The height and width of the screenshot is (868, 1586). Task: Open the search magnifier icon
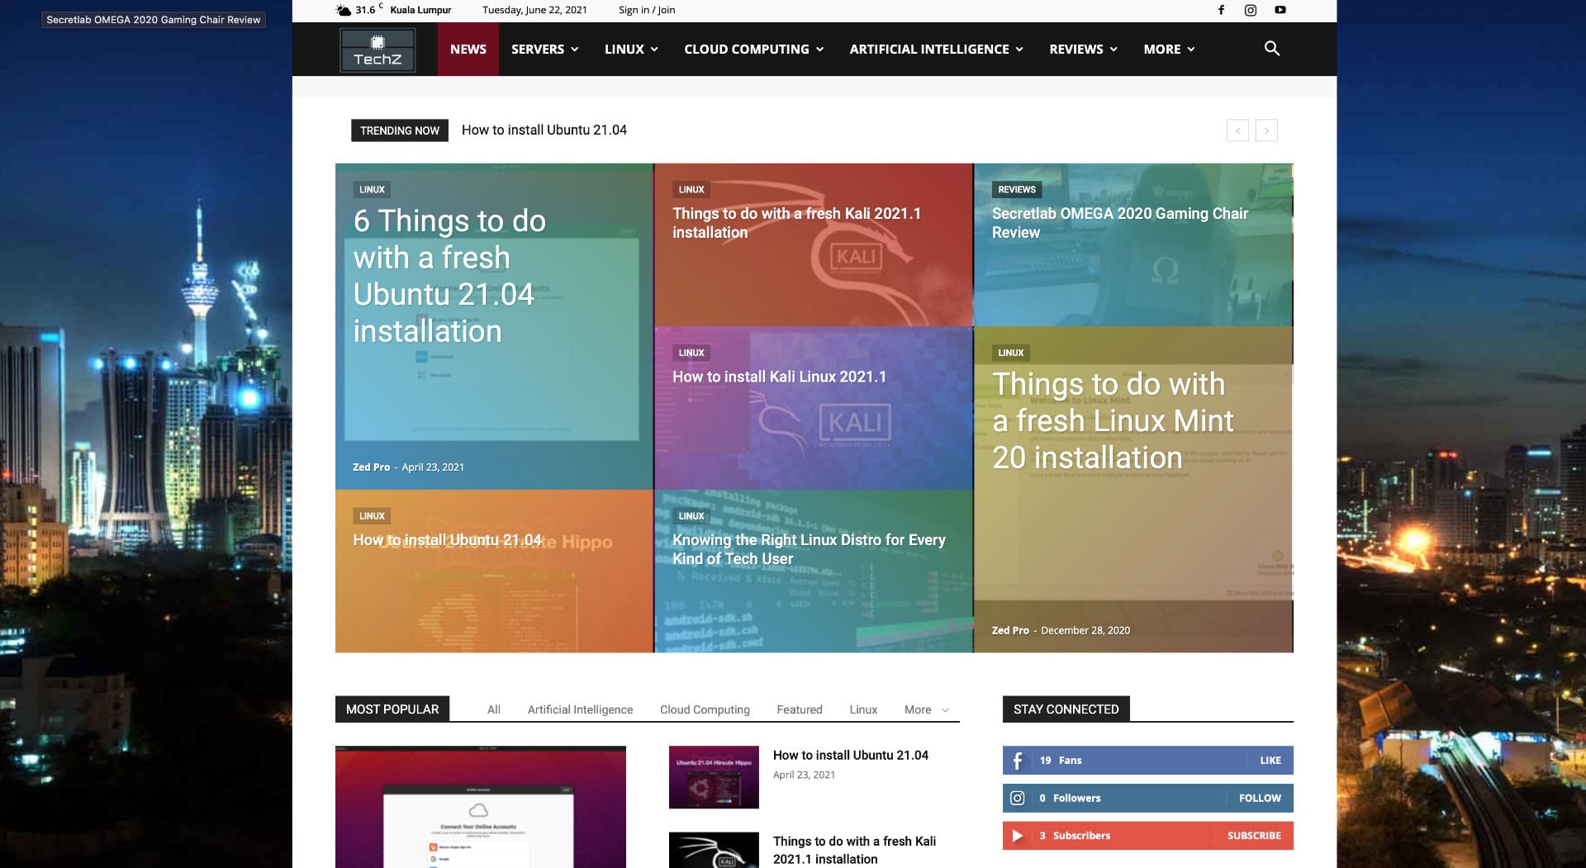click(1271, 49)
